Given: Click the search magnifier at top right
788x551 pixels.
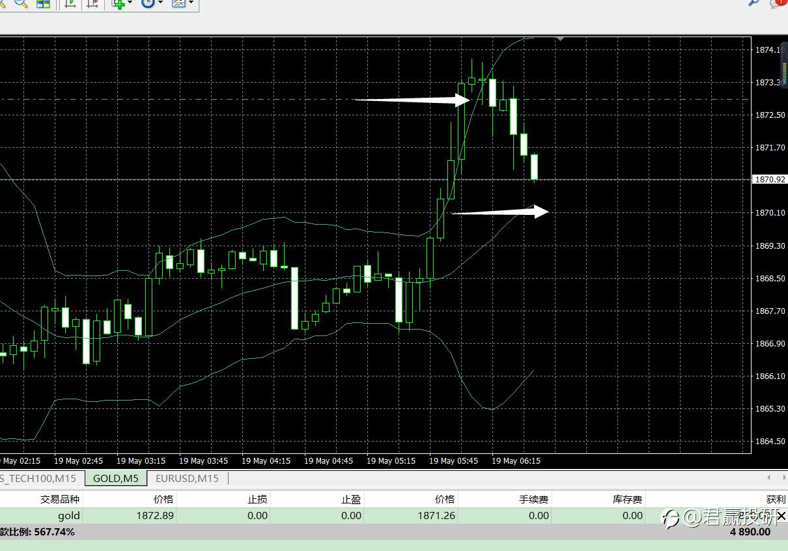Looking at the screenshot, I should (x=753, y=3).
